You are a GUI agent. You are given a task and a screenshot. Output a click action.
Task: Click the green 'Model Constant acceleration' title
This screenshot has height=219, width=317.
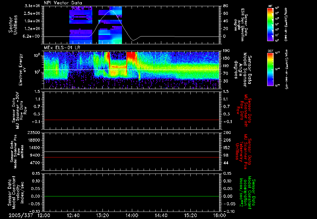point(247,192)
